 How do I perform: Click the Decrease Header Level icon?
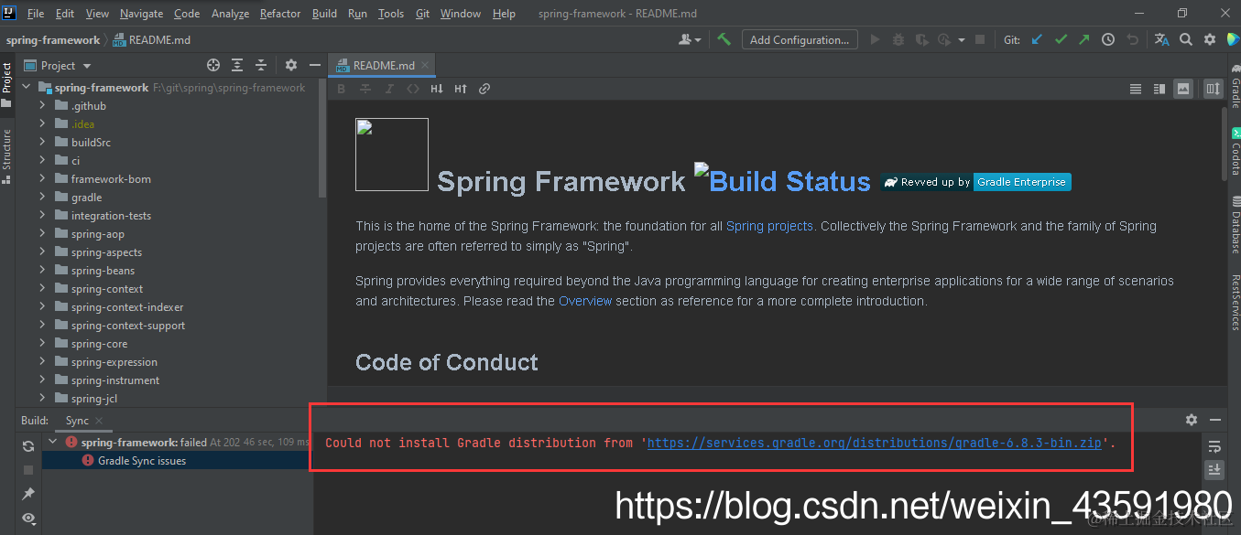click(x=437, y=89)
